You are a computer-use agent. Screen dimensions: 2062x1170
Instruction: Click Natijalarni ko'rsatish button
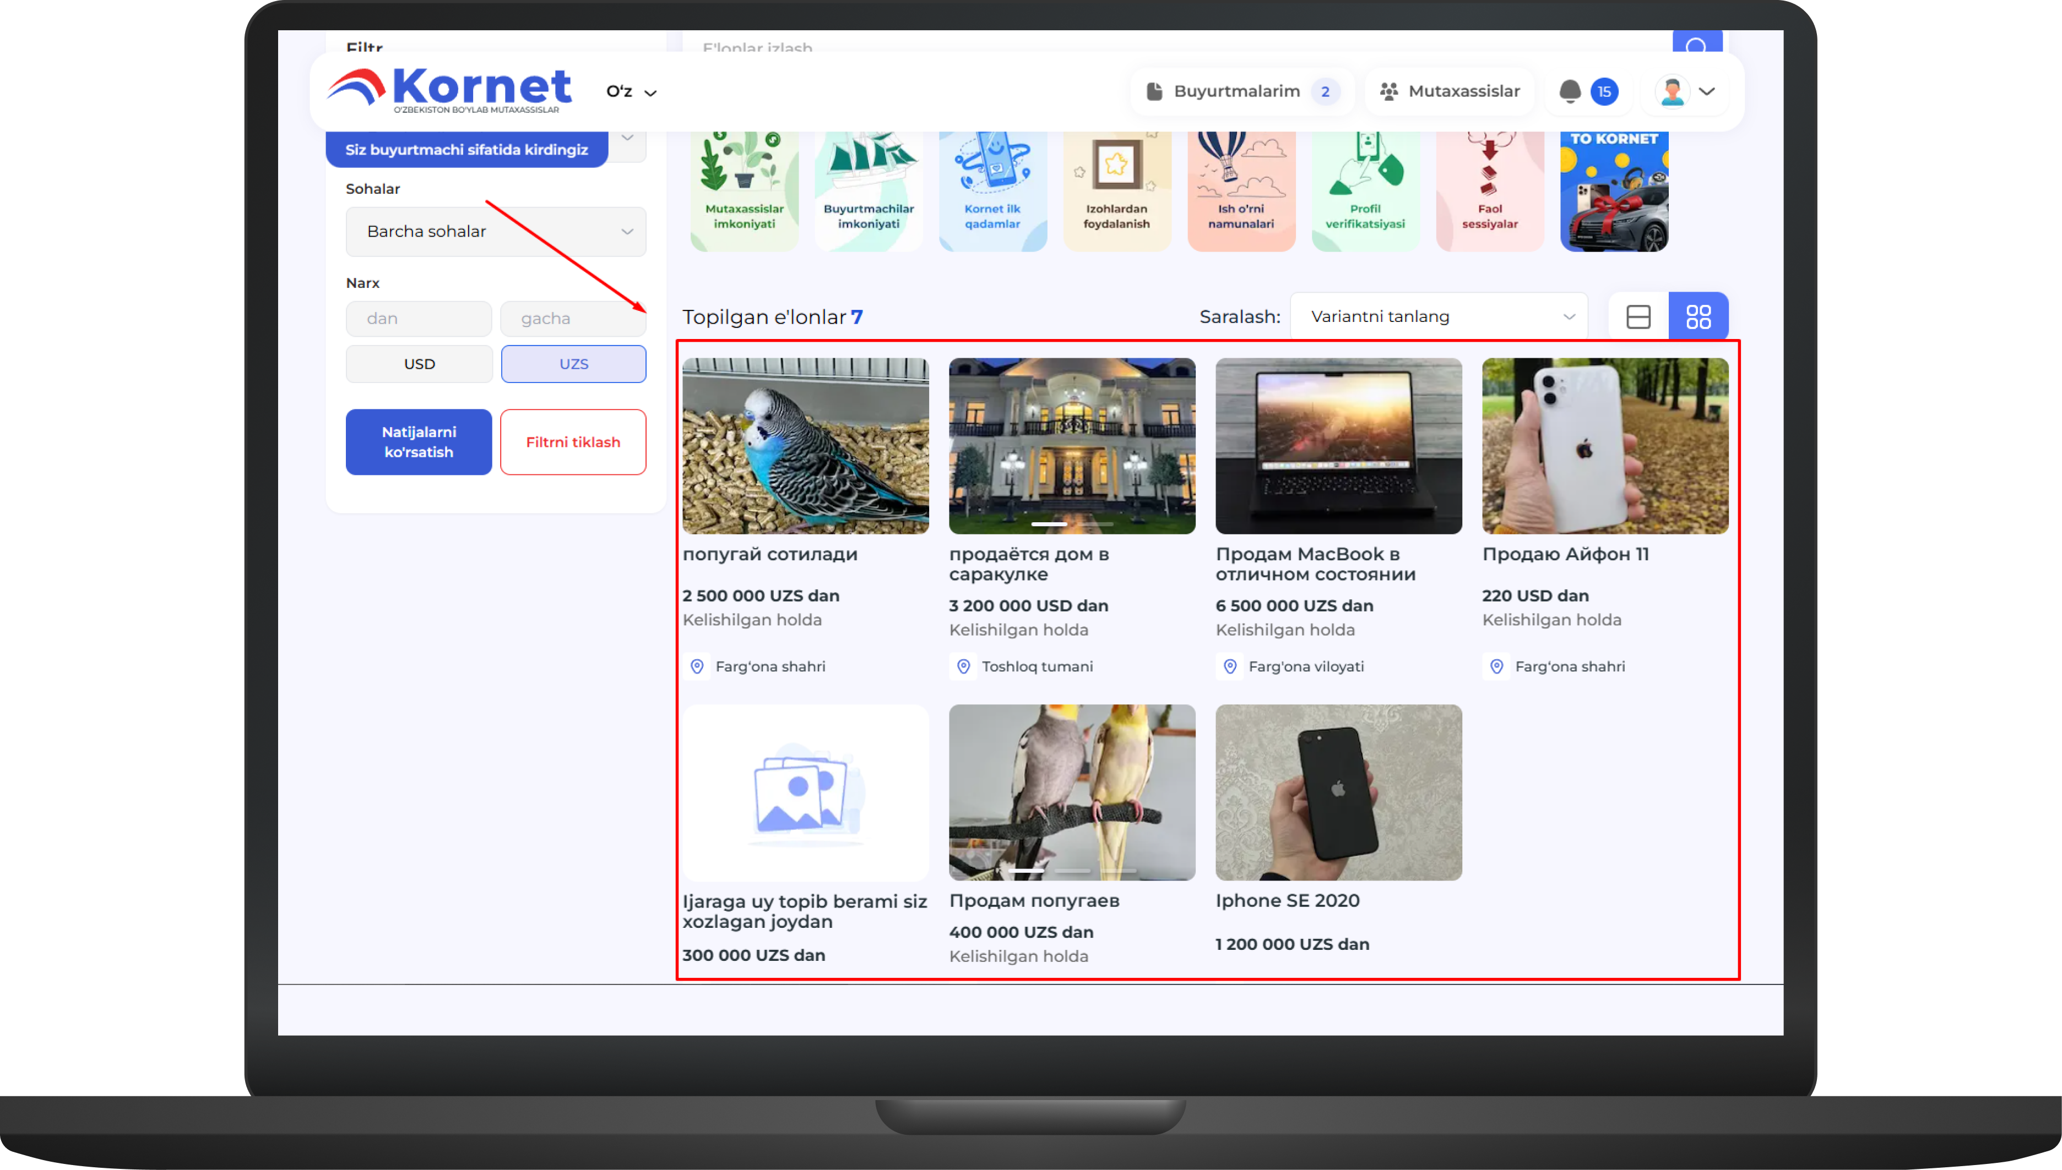coord(418,442)
